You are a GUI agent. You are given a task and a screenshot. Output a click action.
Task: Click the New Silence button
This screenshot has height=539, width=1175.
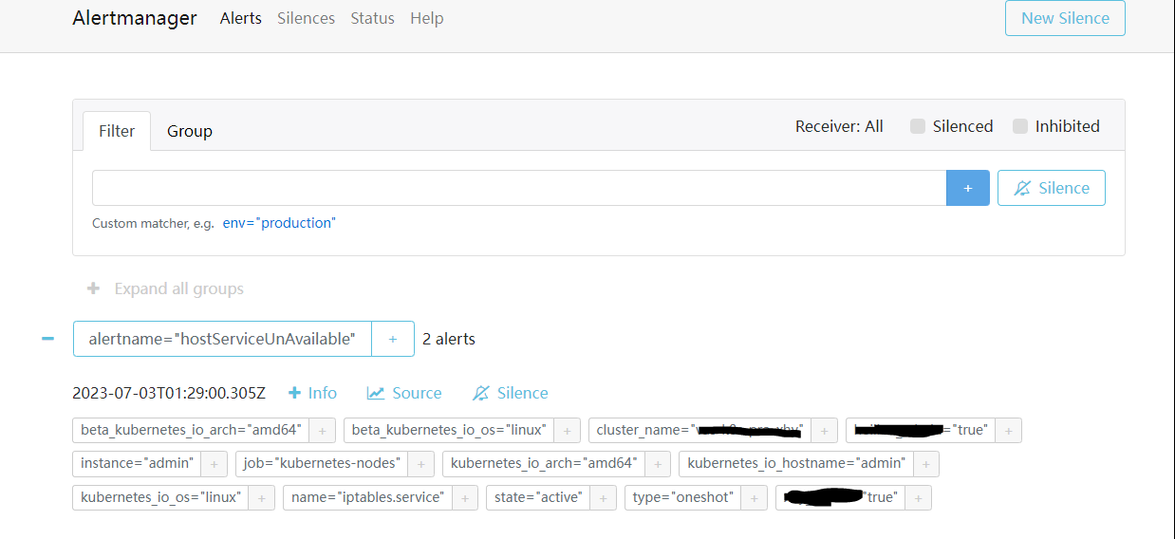tap(1065, 18)
